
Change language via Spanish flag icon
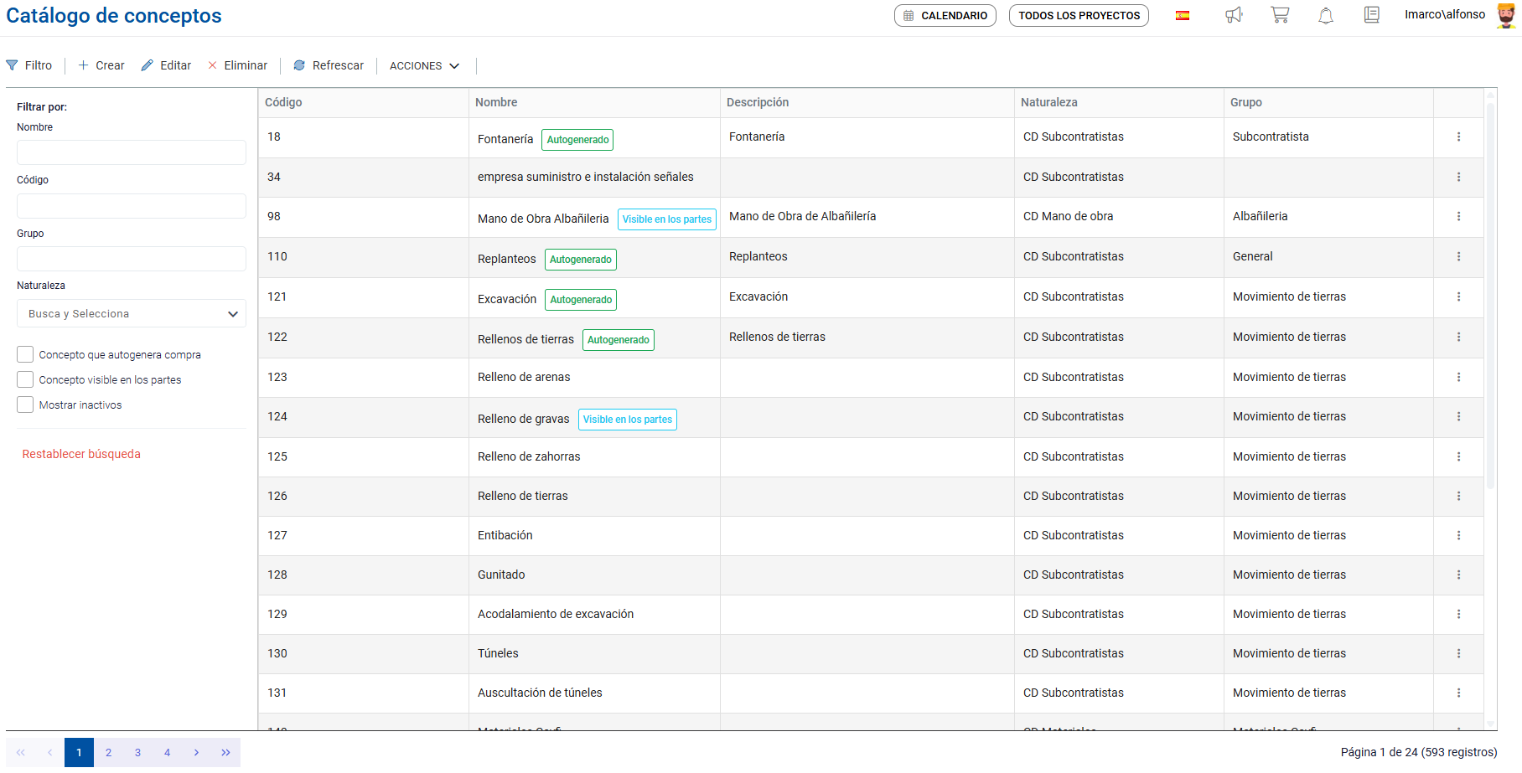pos(1183,16)
